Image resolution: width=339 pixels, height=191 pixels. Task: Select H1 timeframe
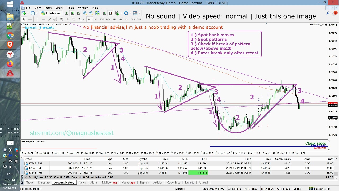[114, 19]
